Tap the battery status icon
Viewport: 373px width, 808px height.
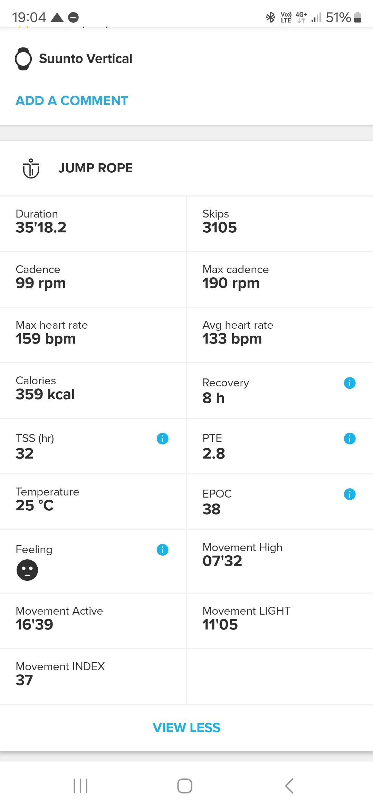[x=358, y=17]
